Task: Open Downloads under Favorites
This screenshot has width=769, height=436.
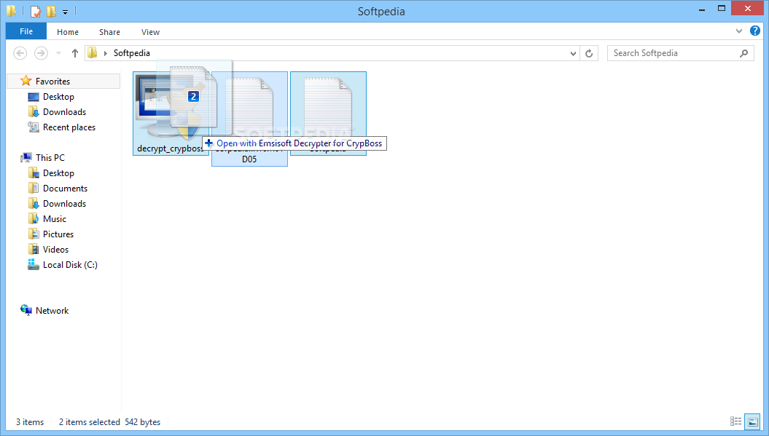Action: pos(64,111)
